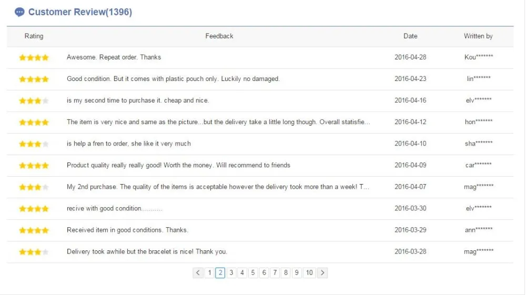Click star rating for 2016-04-16 review

34,101
